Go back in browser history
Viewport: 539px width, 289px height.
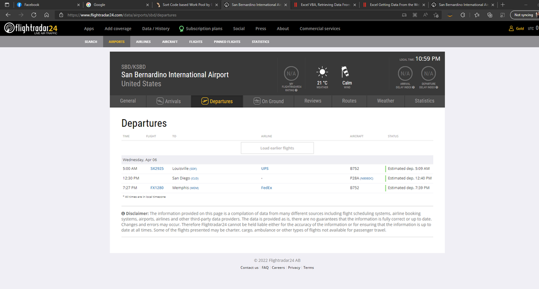click(8, 15)
